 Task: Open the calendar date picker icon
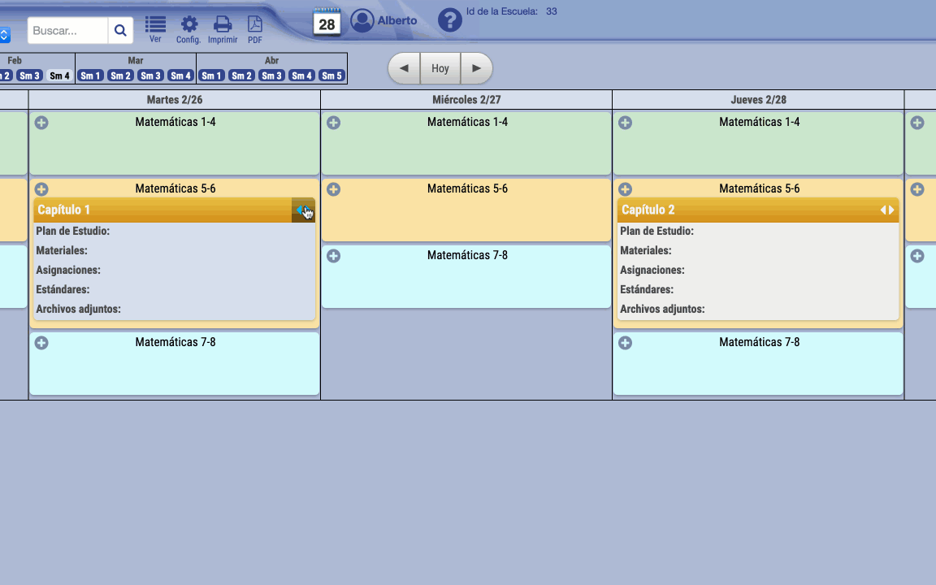327,22
